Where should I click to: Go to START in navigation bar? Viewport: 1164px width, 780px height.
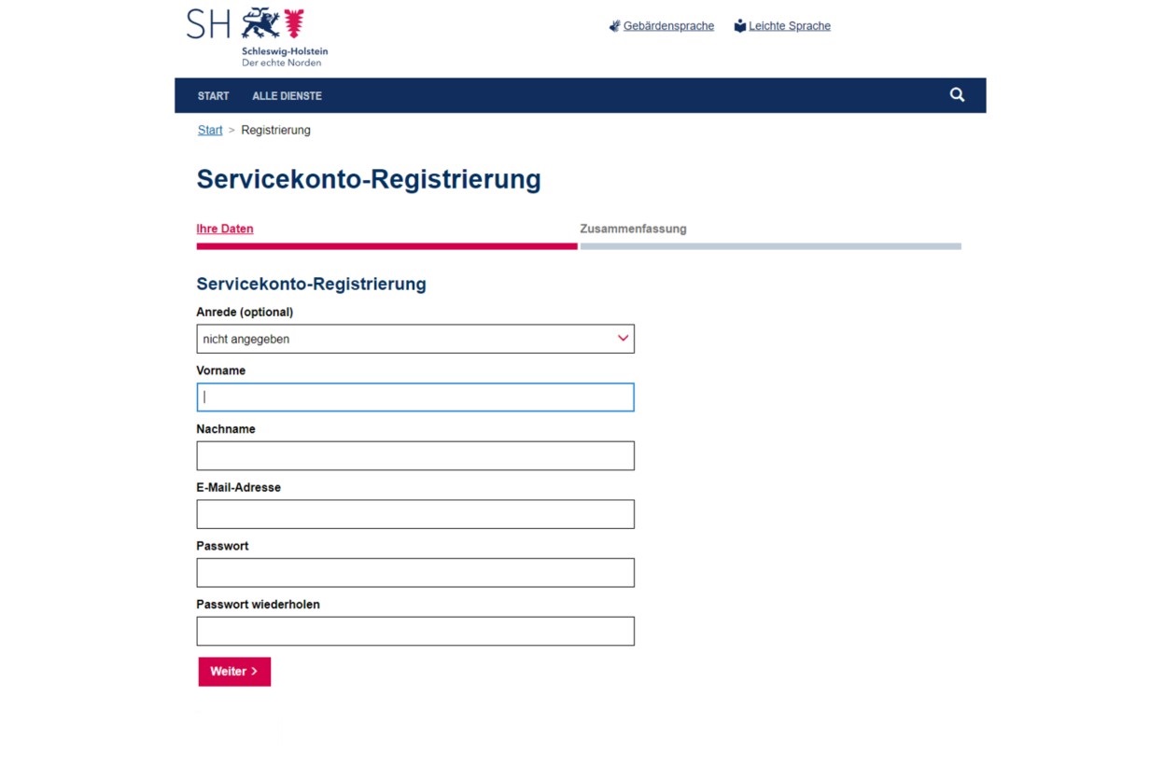click(213, 96)
